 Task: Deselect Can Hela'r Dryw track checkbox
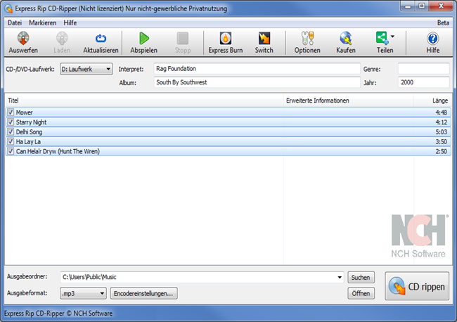pyautogui.click(x=11, y=151)
